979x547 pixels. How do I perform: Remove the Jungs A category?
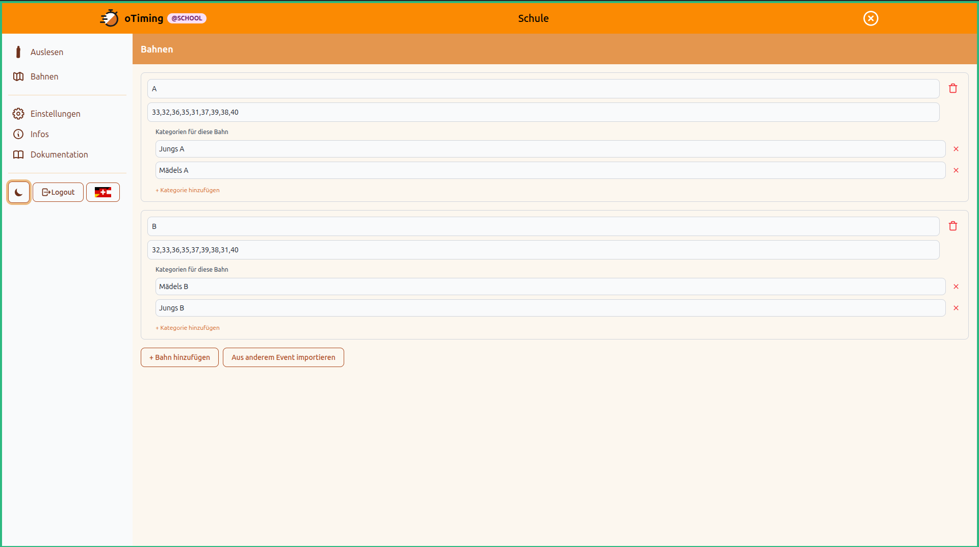956,149
